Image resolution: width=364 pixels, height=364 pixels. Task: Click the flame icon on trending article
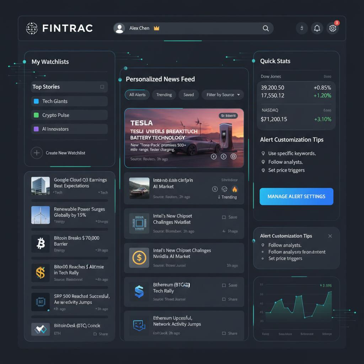coord(235,189)
